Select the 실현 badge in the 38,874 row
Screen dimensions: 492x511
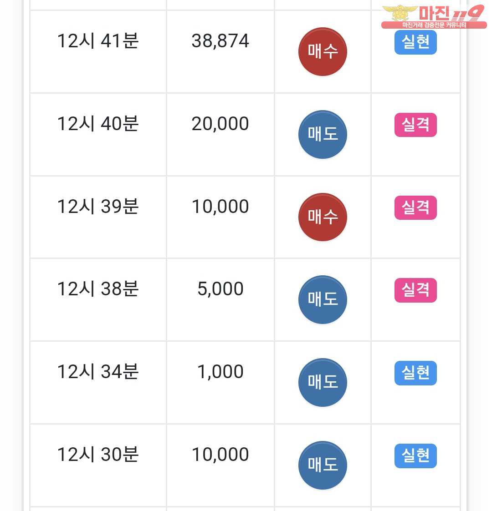(415, 42)
